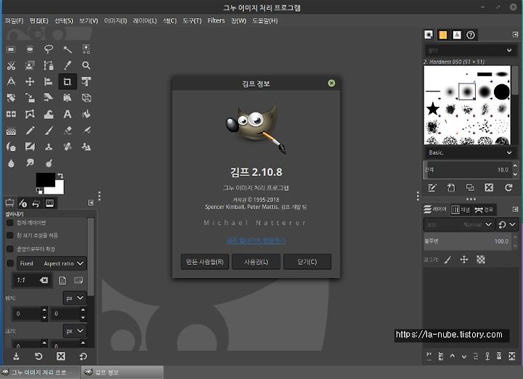This screenshot has width=523, height=379.
Task: Select the Paintbrush tool
Action: click(49, 131)
